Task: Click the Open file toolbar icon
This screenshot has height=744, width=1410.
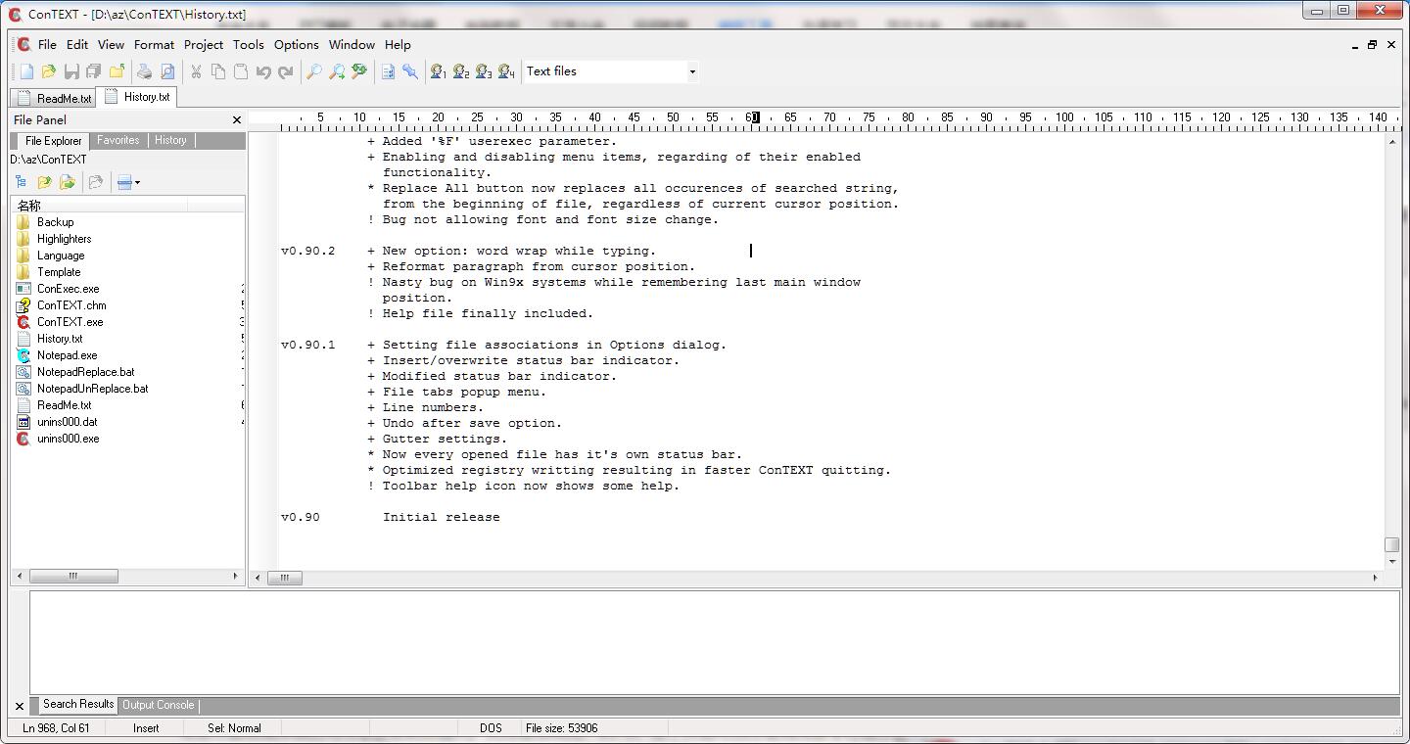Action: [48, 71]
